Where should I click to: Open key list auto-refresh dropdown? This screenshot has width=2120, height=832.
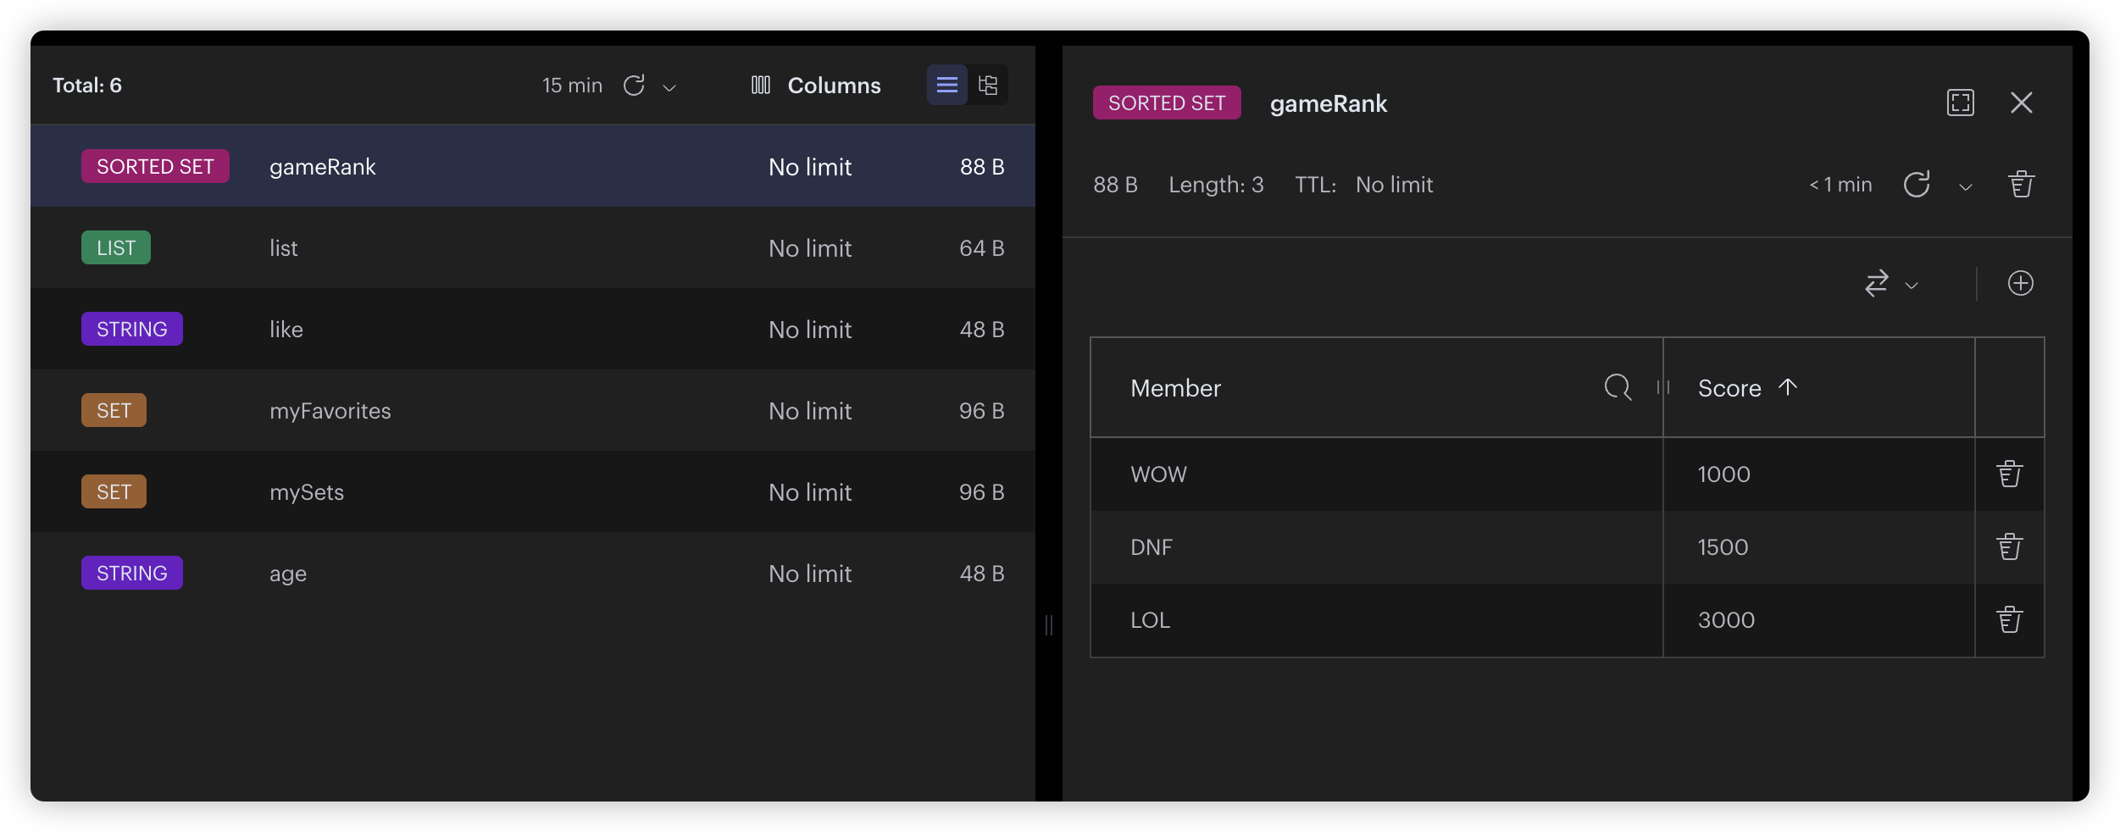coord(669,87)
